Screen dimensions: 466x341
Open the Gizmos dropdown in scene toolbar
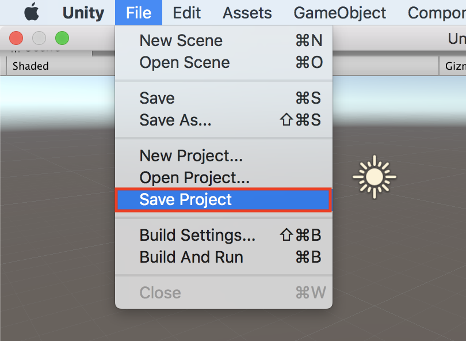[454, 66]
